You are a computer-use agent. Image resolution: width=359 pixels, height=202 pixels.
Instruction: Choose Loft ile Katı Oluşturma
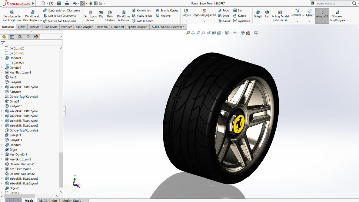[x=59, y=16]
